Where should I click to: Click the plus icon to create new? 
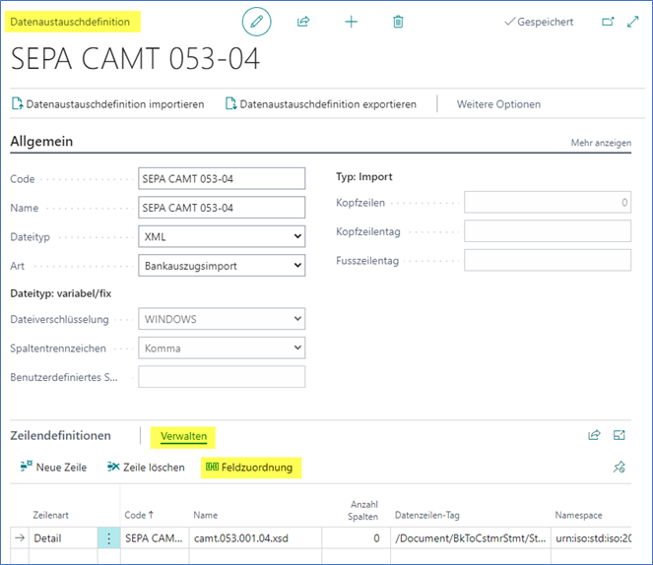coord(351,22)
